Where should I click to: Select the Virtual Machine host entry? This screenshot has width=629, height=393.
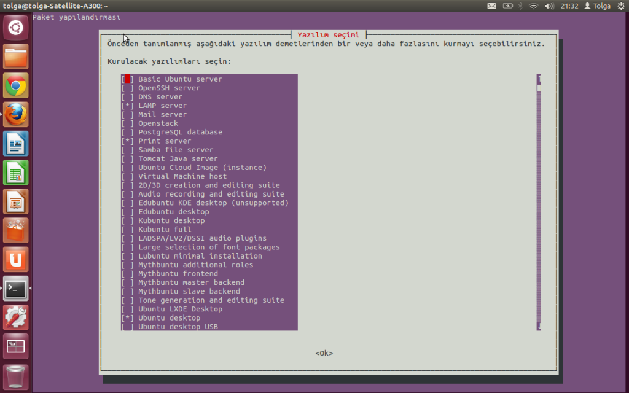pyautogui.click(x=182, y=176)
